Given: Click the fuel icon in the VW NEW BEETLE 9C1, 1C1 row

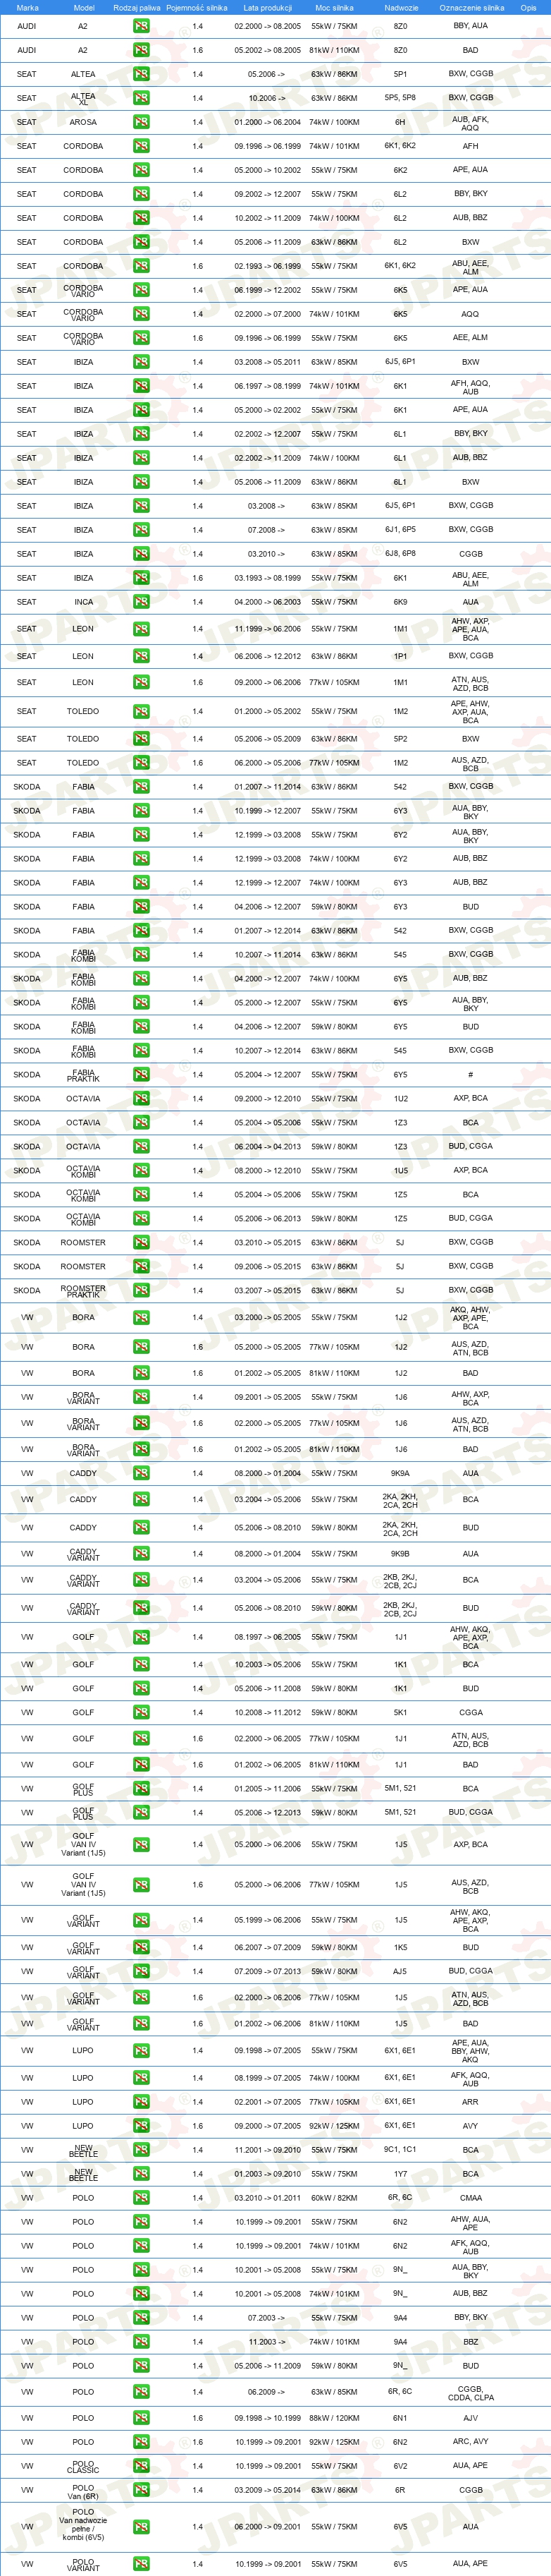Looking at the screenshot, I should 141,2150.
